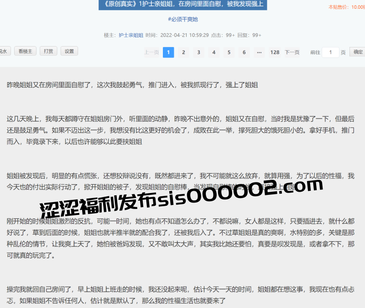Go to page 5
This screenshot has height=308, width=365.
click(x=229, y=52)
